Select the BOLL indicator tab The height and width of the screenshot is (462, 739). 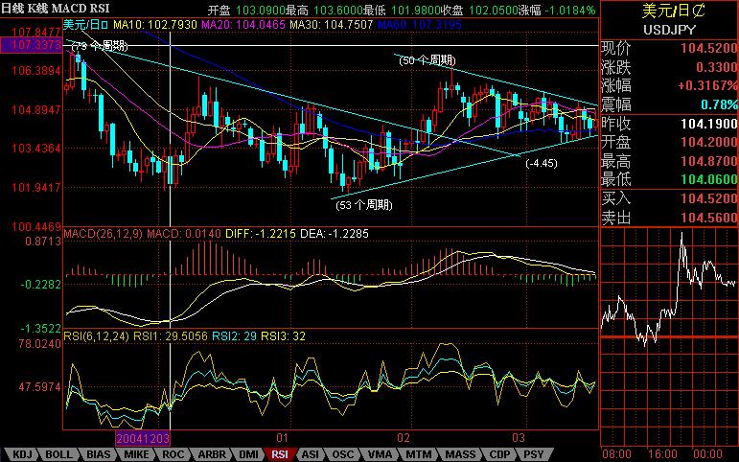[58, 454]
